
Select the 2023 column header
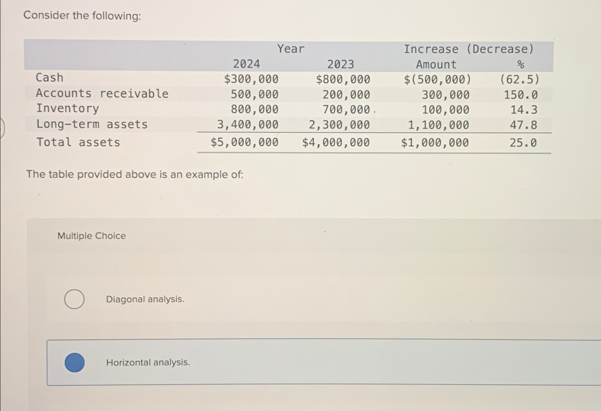[x=340, y=64]
